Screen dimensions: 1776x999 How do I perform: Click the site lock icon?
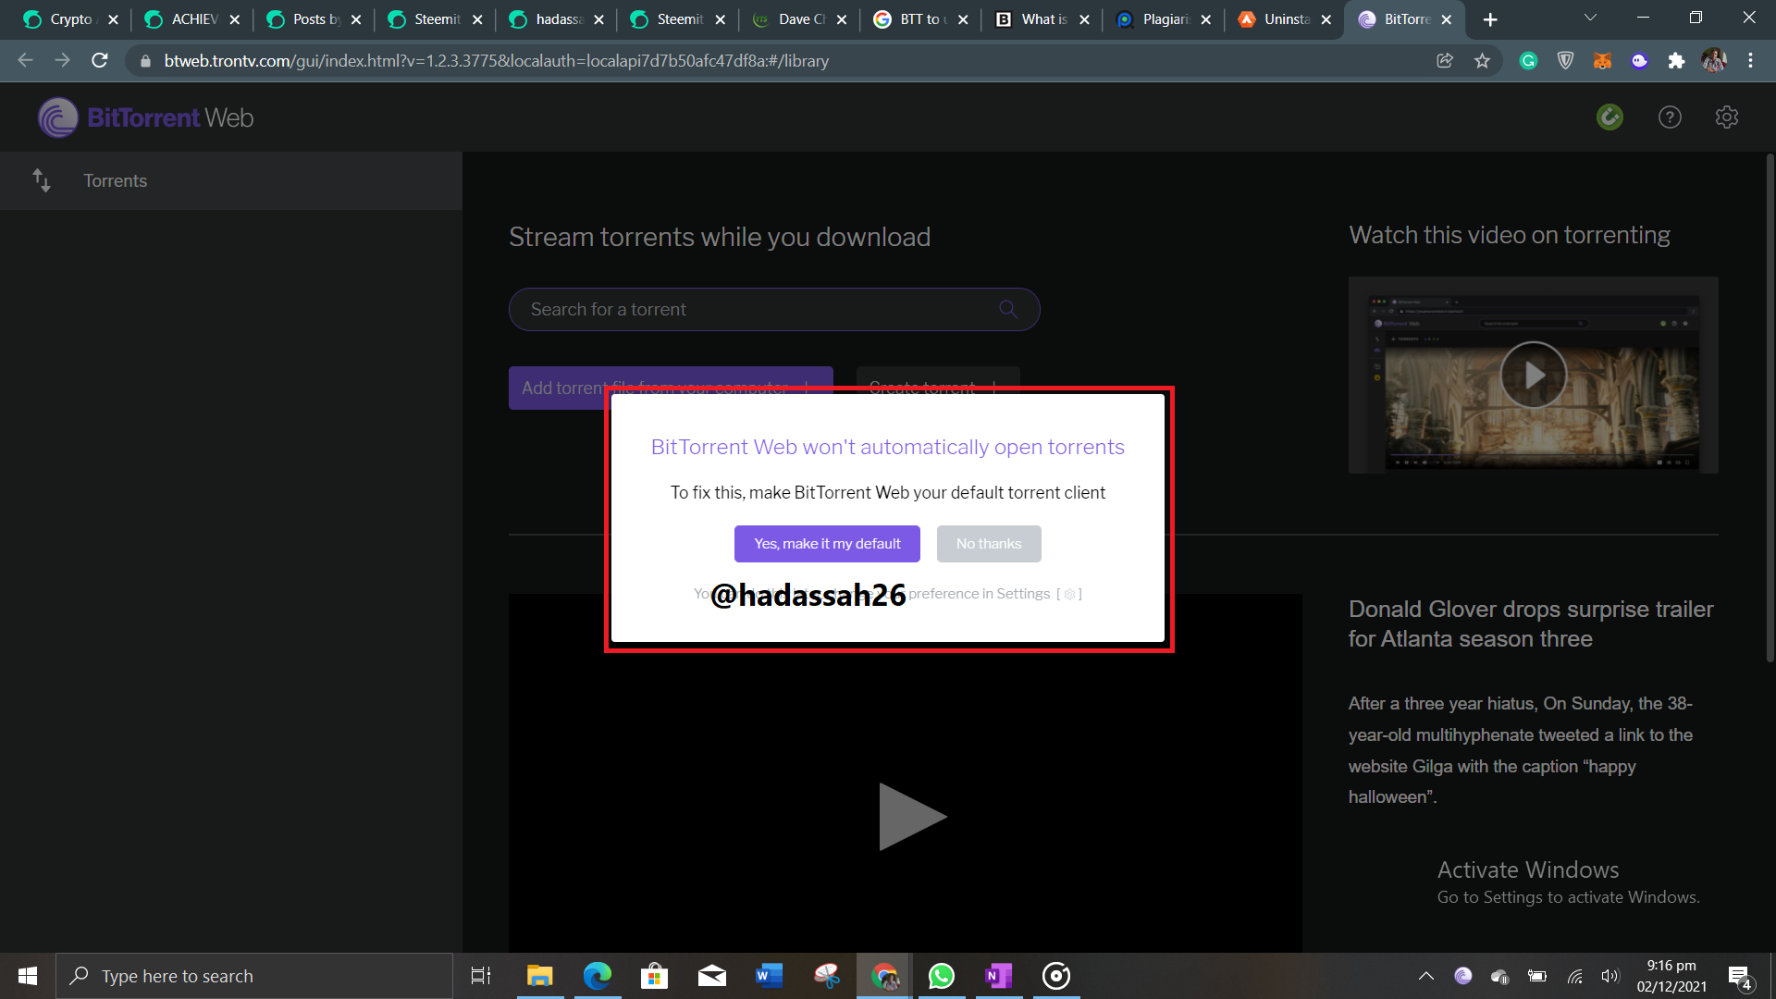tap(144, 61)
